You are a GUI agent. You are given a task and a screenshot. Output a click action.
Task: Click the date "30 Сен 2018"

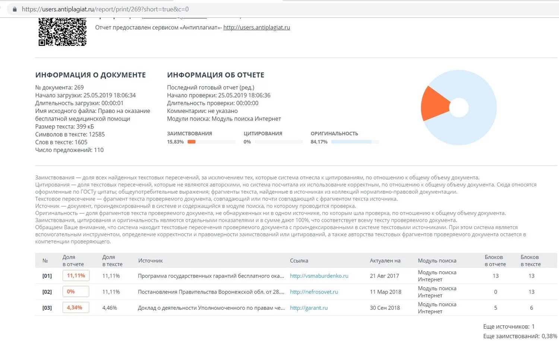point(385,308)
